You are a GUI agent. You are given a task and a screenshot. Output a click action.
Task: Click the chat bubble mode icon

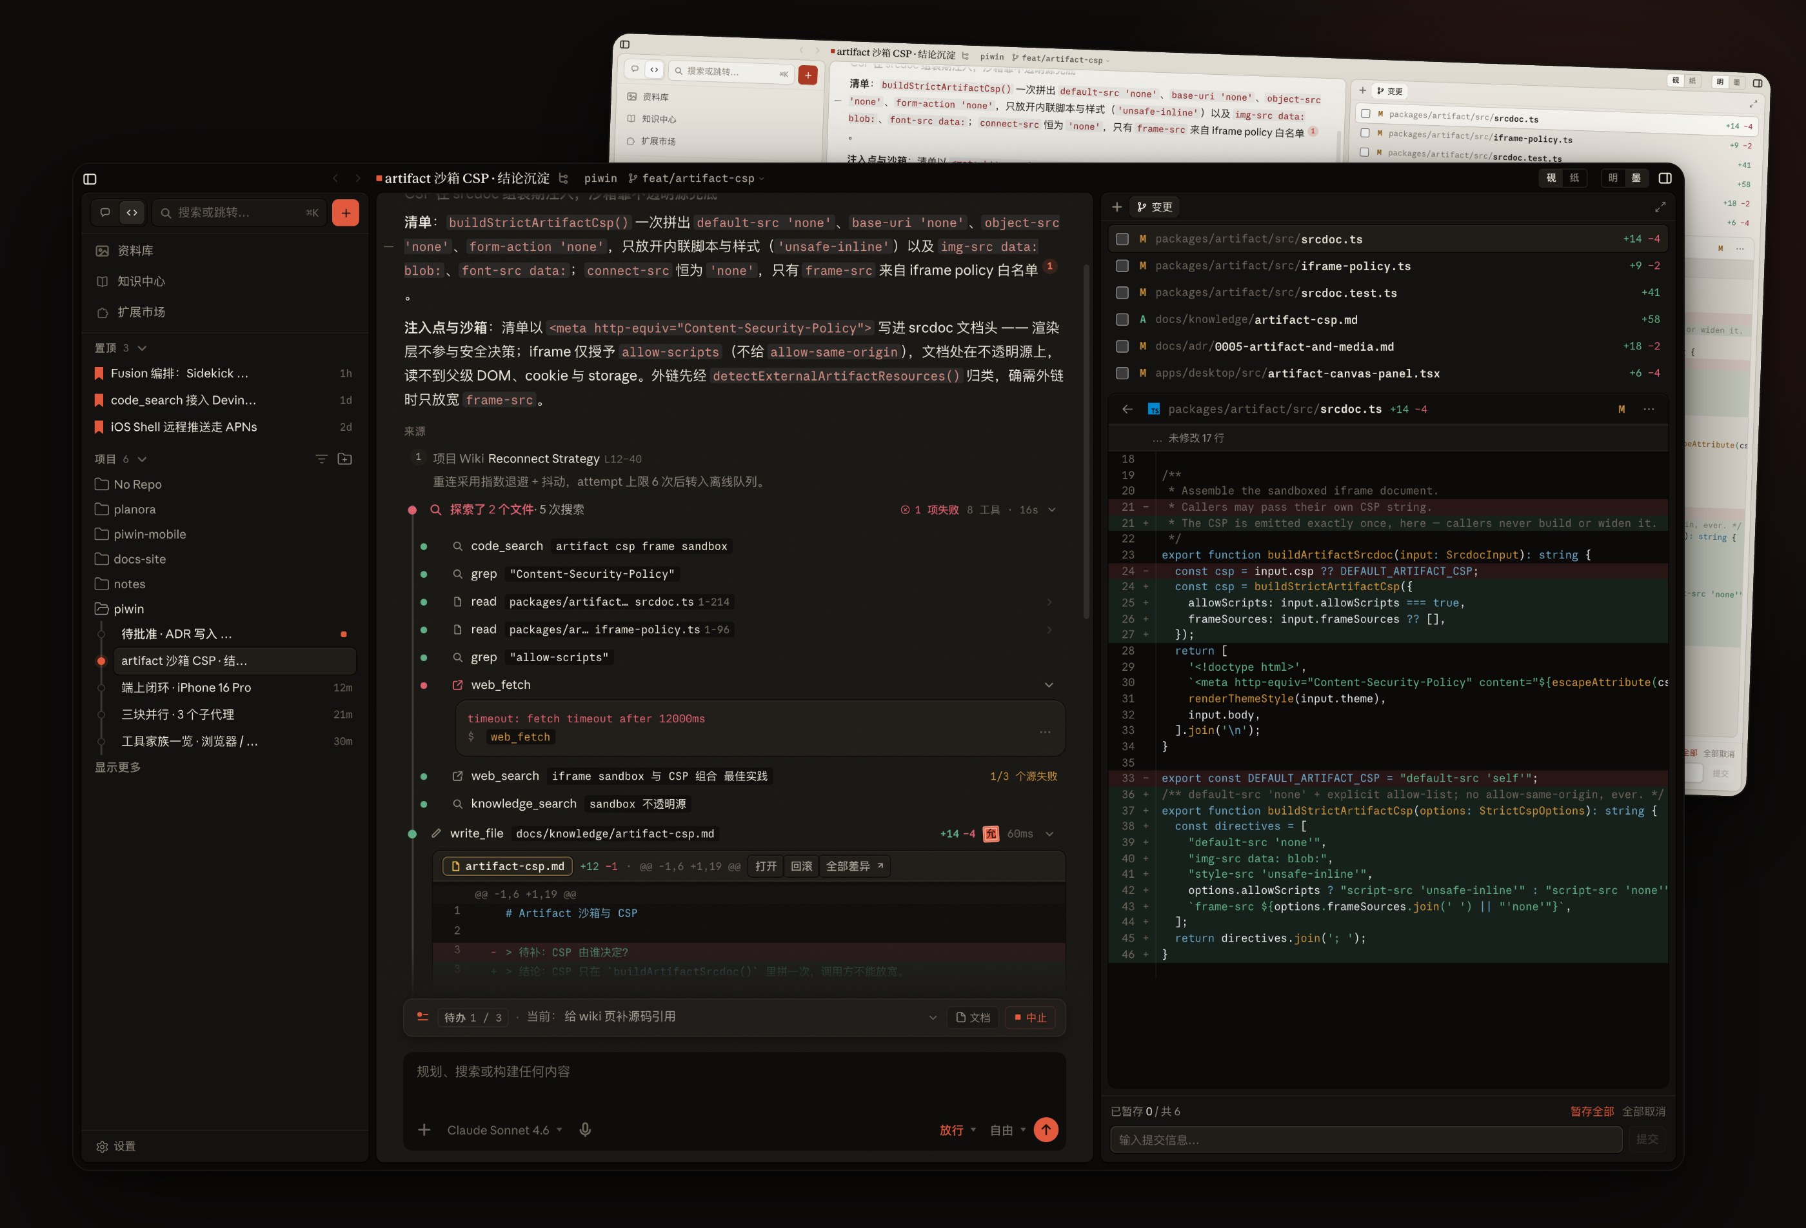pyautogui.click(x=105, y=212)
